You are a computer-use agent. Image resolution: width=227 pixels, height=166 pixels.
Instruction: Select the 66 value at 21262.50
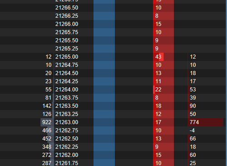(x=193, y=139)
